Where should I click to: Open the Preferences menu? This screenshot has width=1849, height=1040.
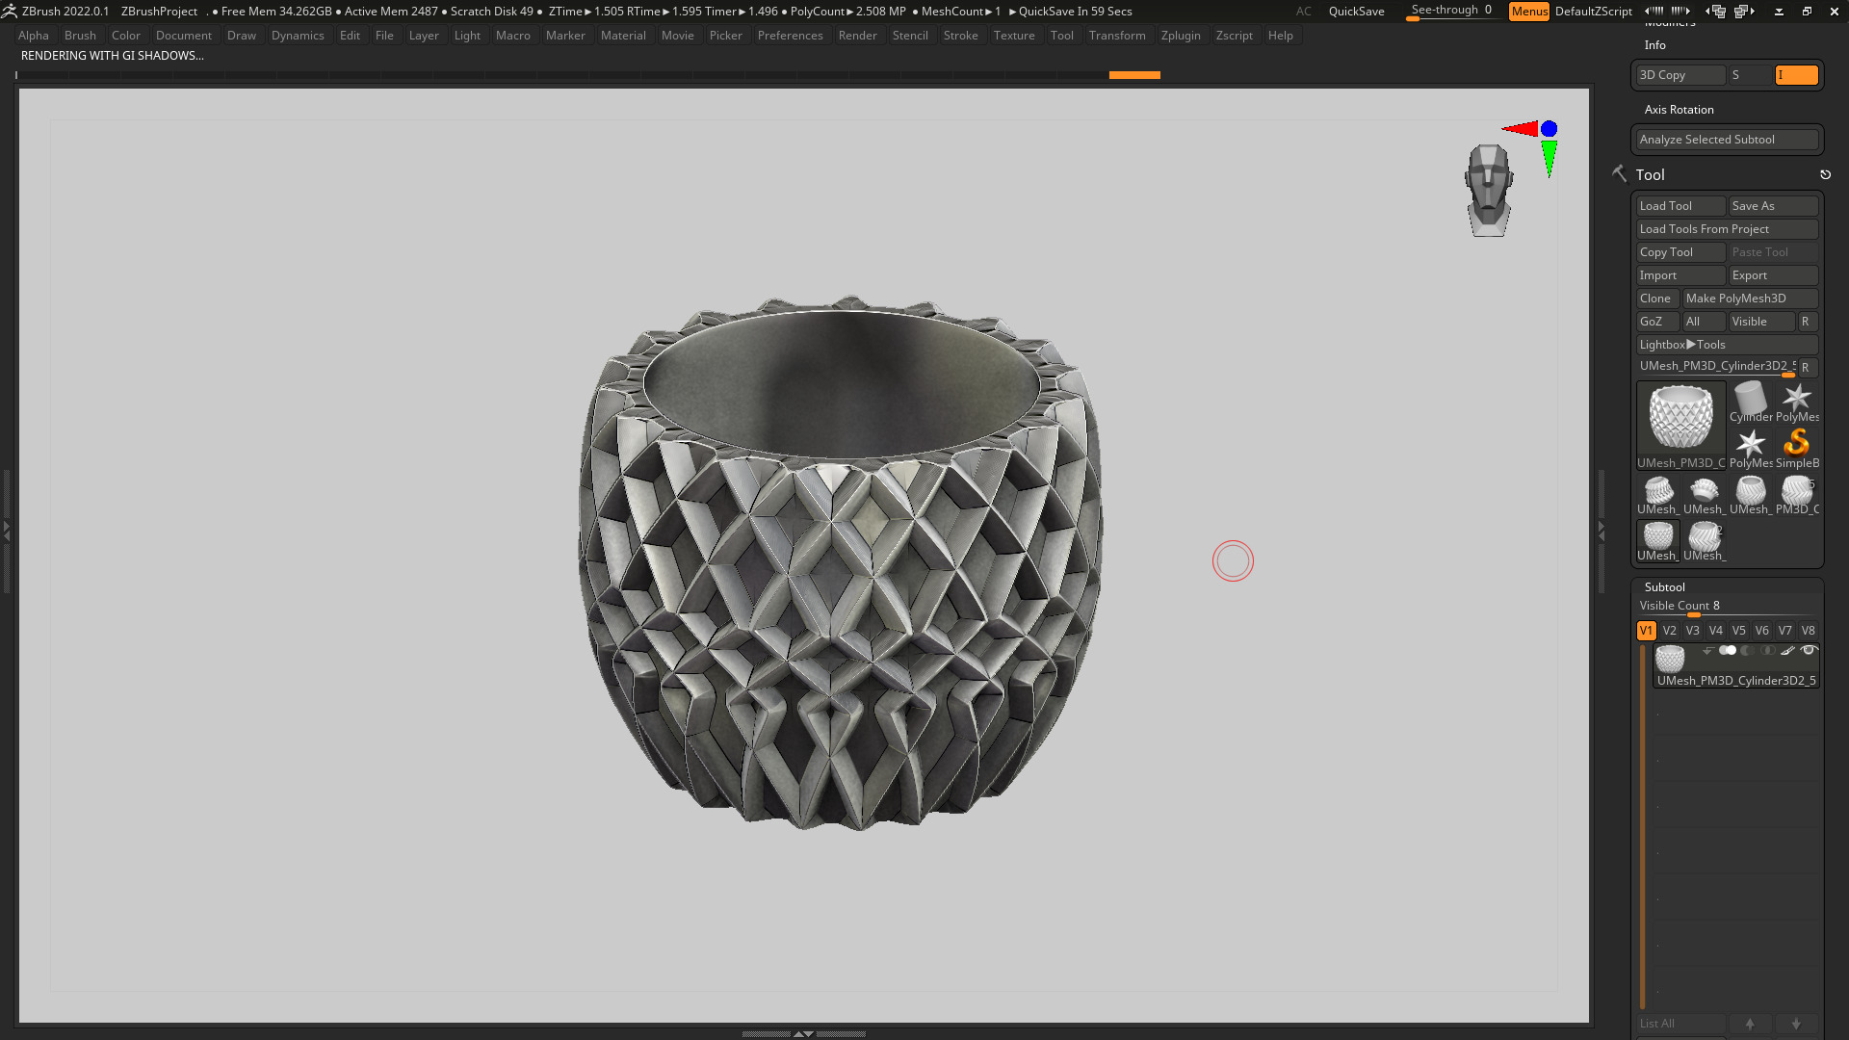pos(790,36)
